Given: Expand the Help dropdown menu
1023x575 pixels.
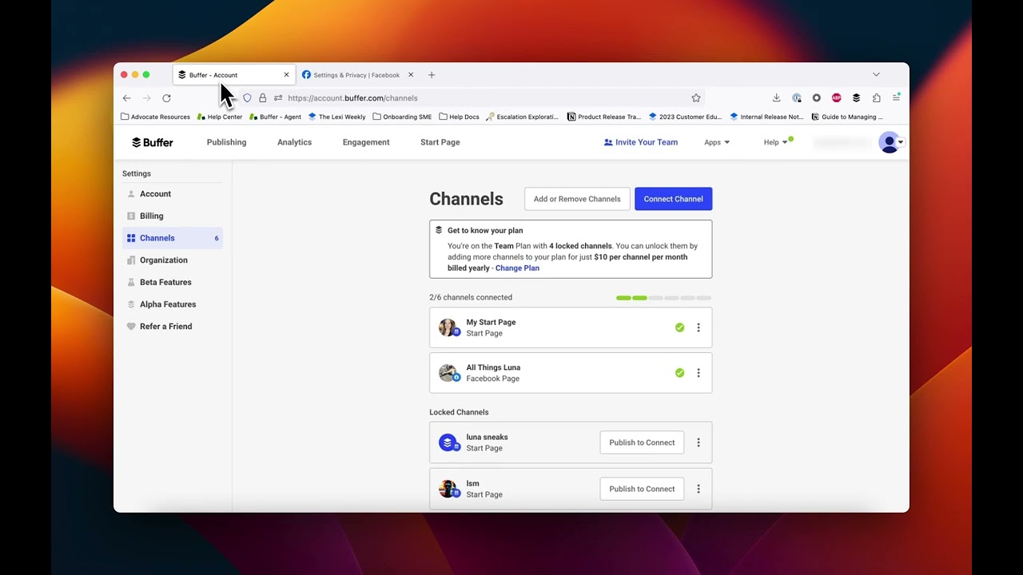Looking at the screenshot, I should click(x=775, y=142).
